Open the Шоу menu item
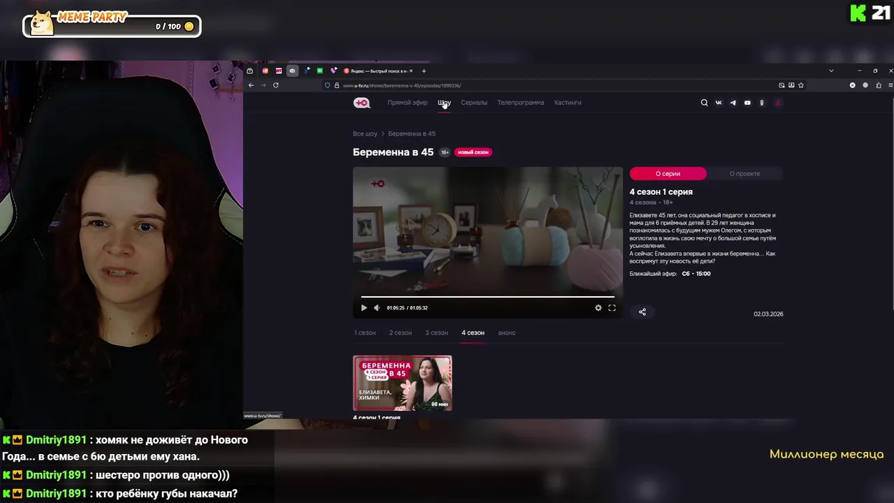Viewport: 894px width, 503px height. coord(444,103)
